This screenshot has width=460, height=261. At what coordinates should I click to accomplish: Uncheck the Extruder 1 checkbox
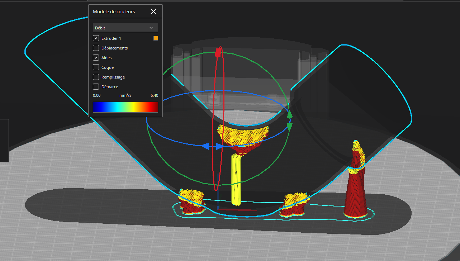pos(96,38)
